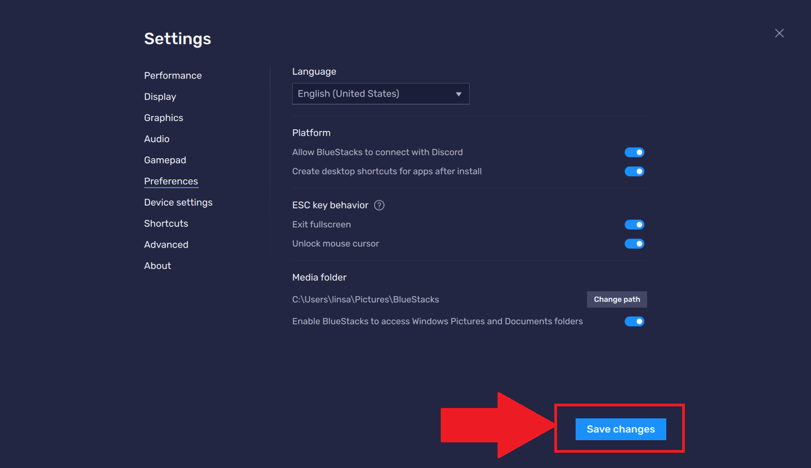Click the Change path button

pos(617,299)
